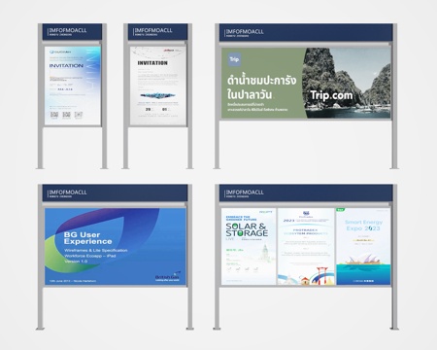
Task: Click the blue floating graphic on white invitation
Action: point(158,95)
